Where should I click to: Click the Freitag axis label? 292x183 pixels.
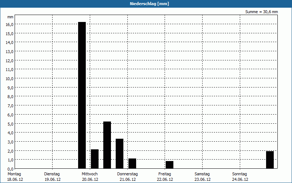tap(165, 174)
